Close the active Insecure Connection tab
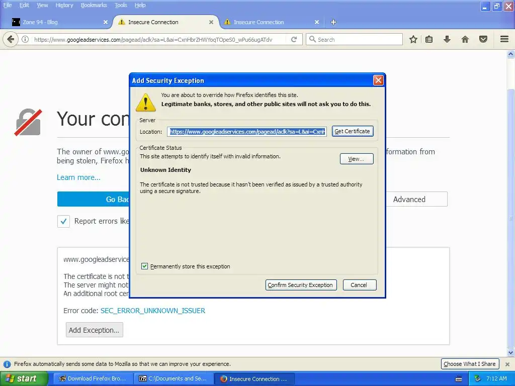Viewport: 515px width, 386px height. click(x=211, y=22)
